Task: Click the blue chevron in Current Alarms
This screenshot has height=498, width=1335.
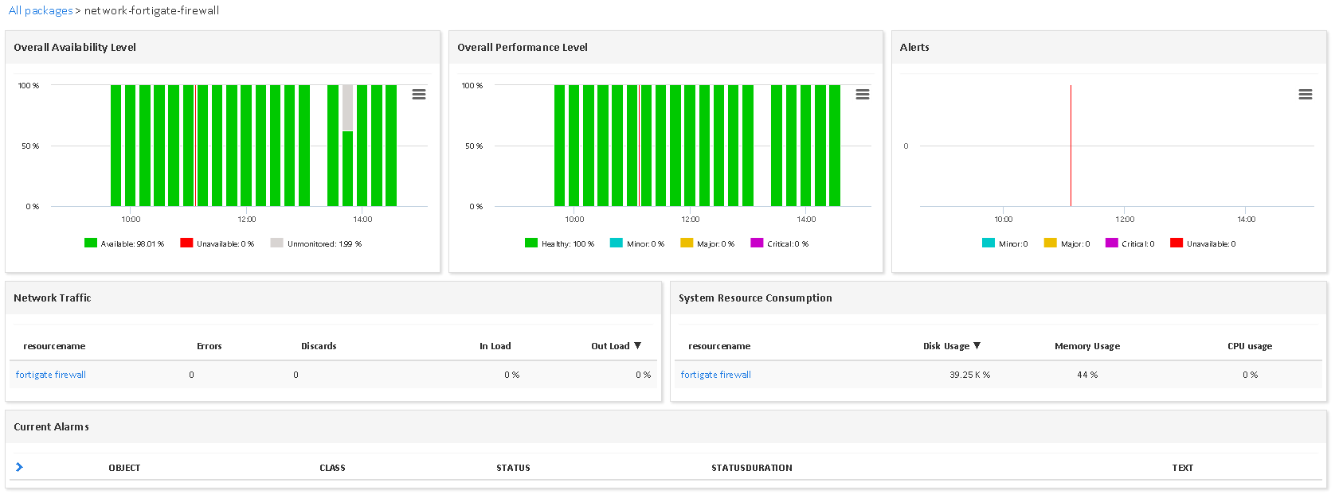Action: pyautogui.click(x=19, y=467)
